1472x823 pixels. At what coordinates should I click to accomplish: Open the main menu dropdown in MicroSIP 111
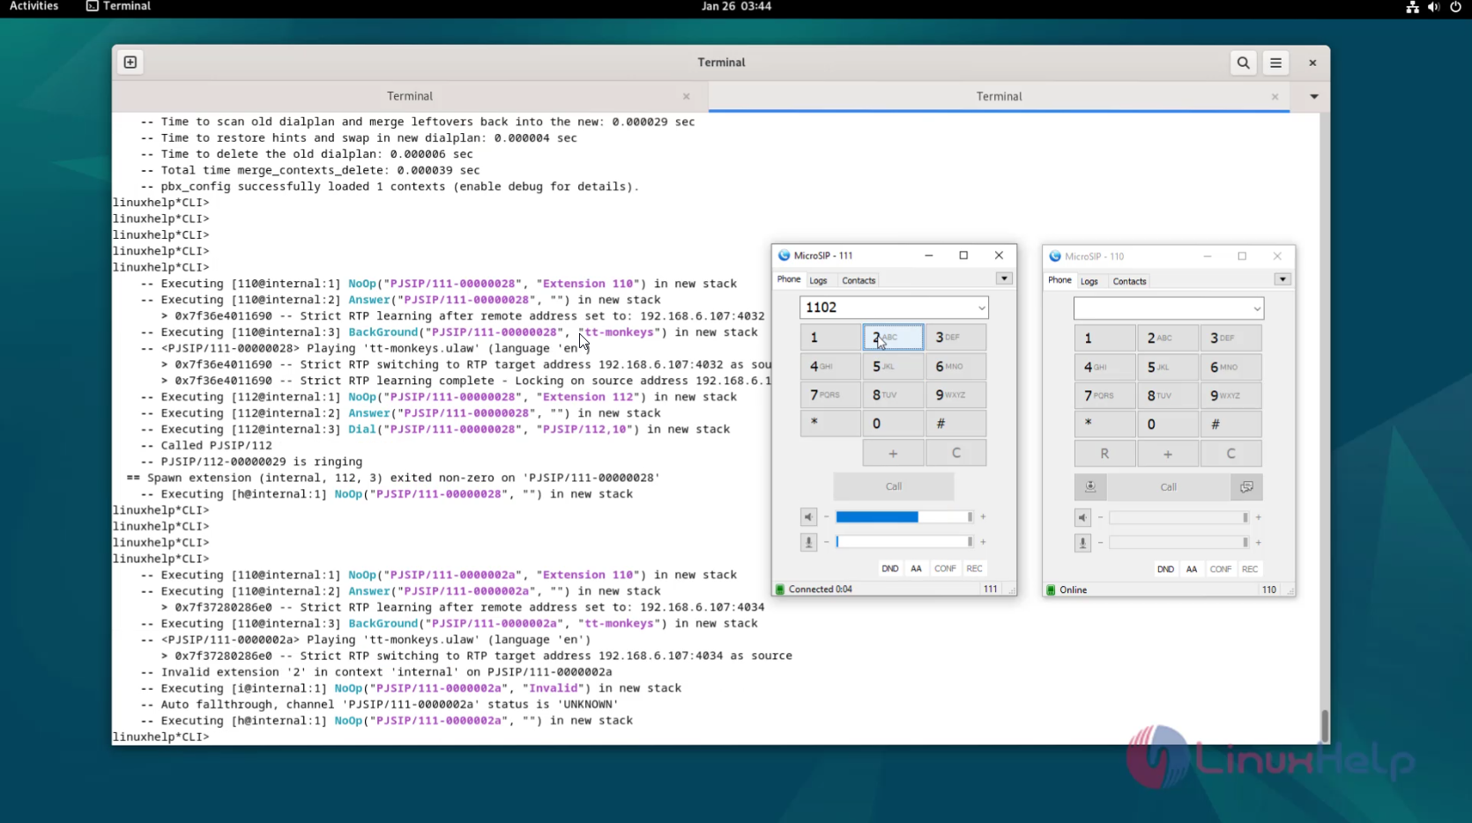click(1004, 278)
